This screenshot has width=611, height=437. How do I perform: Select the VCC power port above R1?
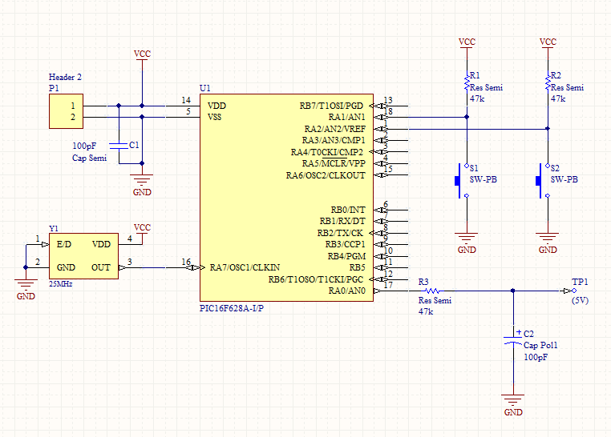pos(467,42)
